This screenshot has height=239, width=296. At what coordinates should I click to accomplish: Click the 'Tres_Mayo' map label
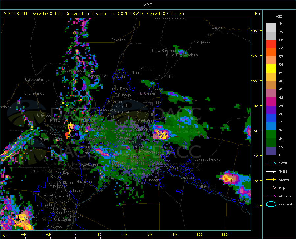pos(119,88)
